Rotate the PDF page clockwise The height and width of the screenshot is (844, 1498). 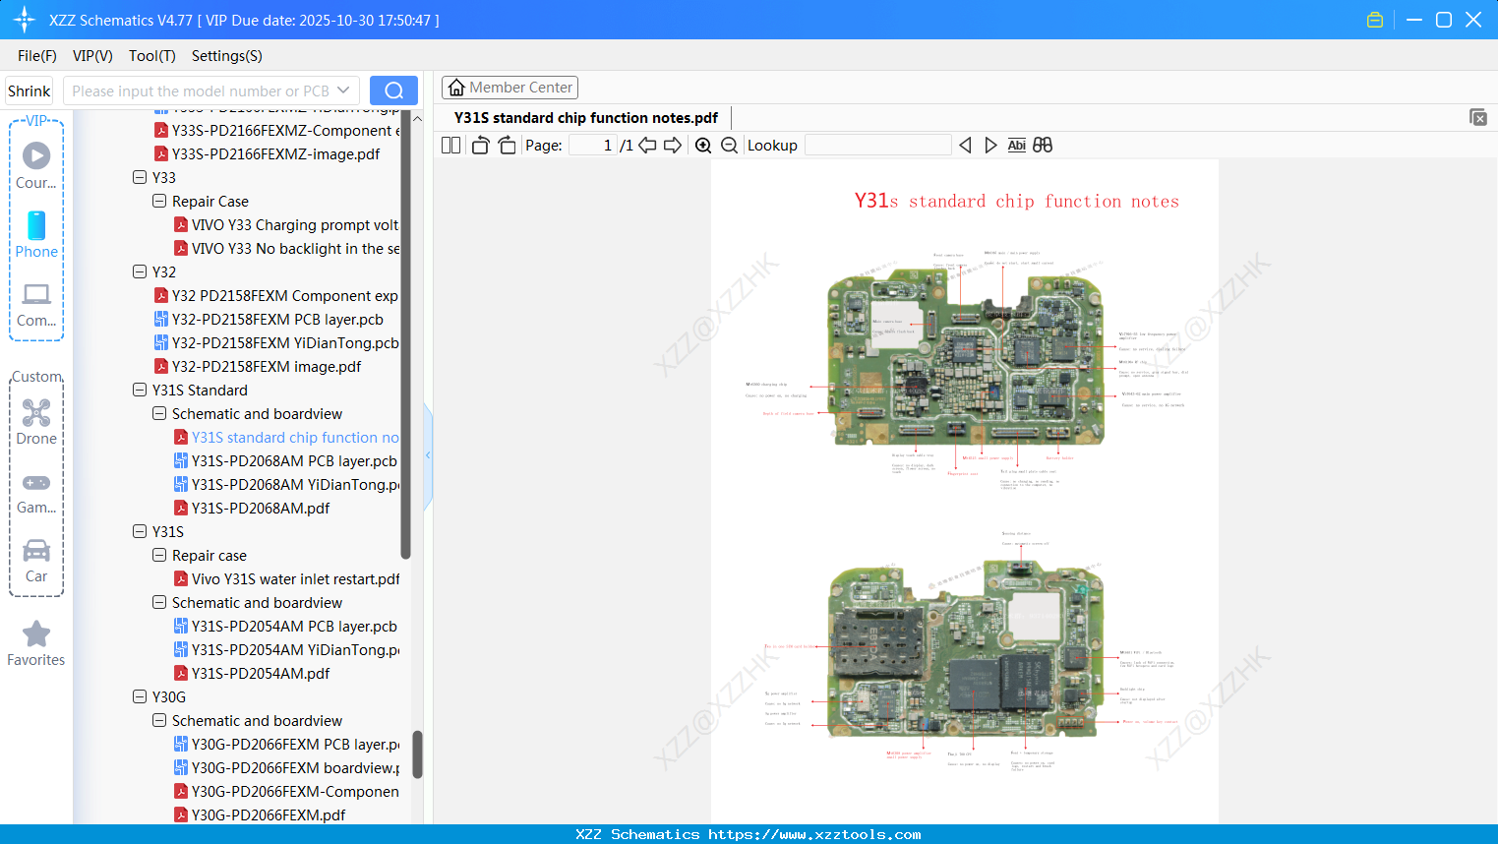[x=507, y=144]
